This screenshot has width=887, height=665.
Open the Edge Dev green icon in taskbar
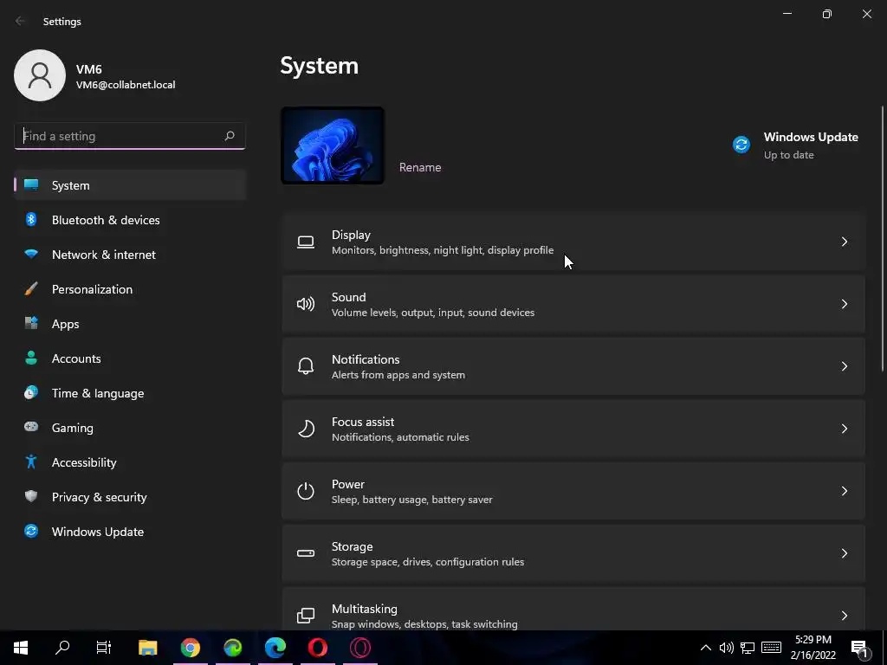(232, 648)
